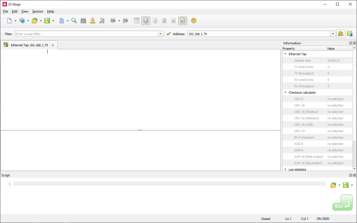Toggle the information pane button in toolbar
Image resolution: width=357 pixels, height=223 pixels.
146,21
